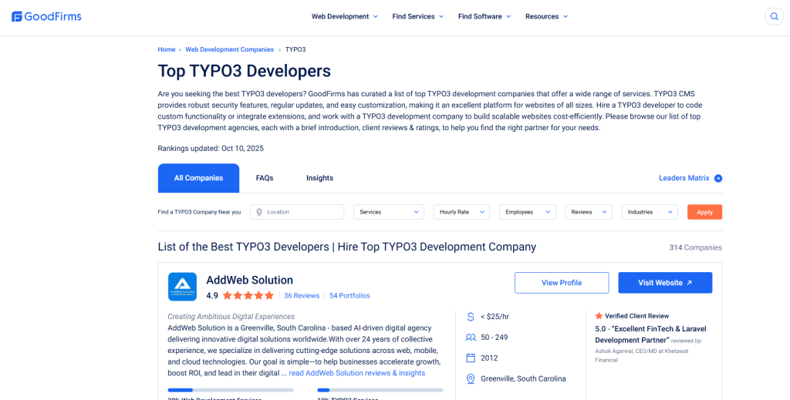Expand the Resources menu
The height and width of the screenshot is (400, 790).
pyautogui.click(x=547, y=17)
